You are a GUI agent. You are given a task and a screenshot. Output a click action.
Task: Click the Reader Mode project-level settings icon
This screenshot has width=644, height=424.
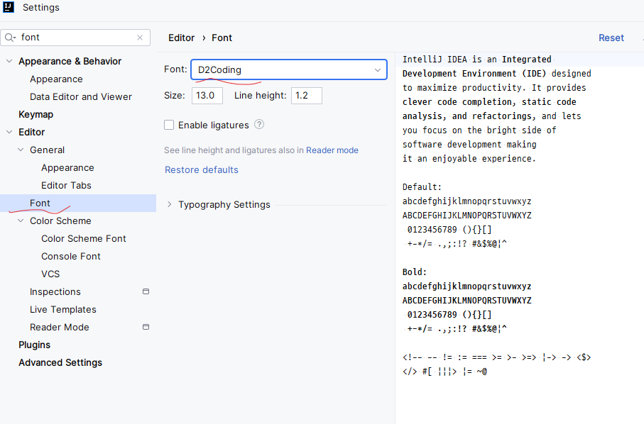[146, 327]
